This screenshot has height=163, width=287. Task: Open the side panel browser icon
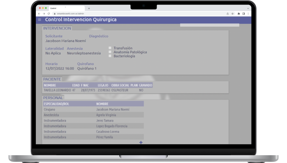tap(243, 14)
